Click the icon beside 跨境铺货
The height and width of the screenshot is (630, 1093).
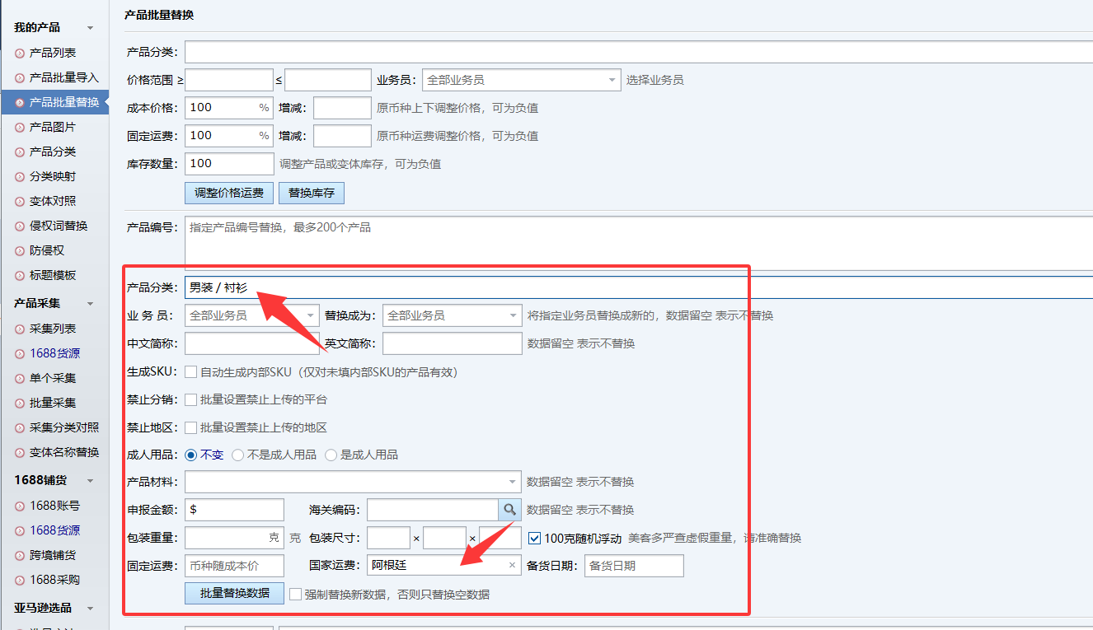(x=20, y=555)
